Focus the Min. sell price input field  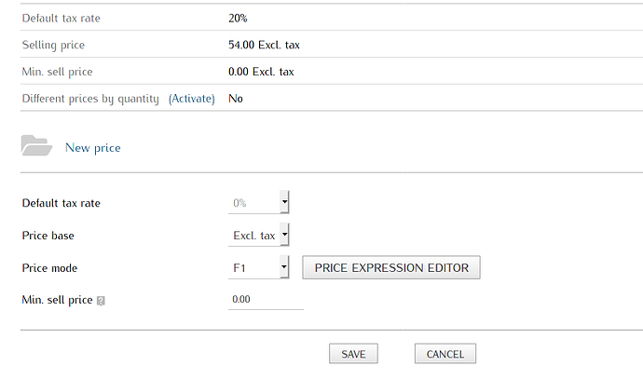pyautogui.click(x=266, y=300)
